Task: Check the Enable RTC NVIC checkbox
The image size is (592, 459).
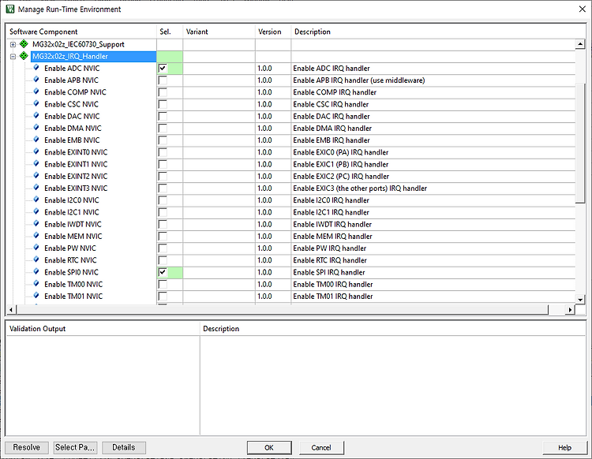Action: coord(163,260)
